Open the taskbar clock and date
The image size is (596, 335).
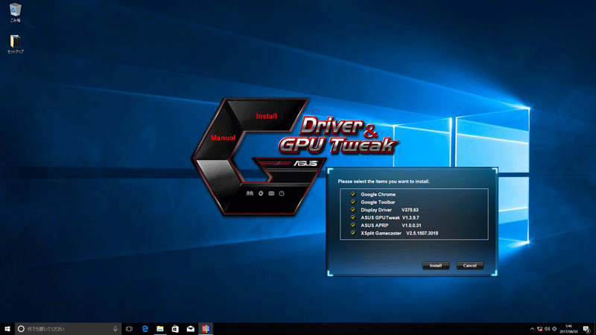click(x=568, y=329)
